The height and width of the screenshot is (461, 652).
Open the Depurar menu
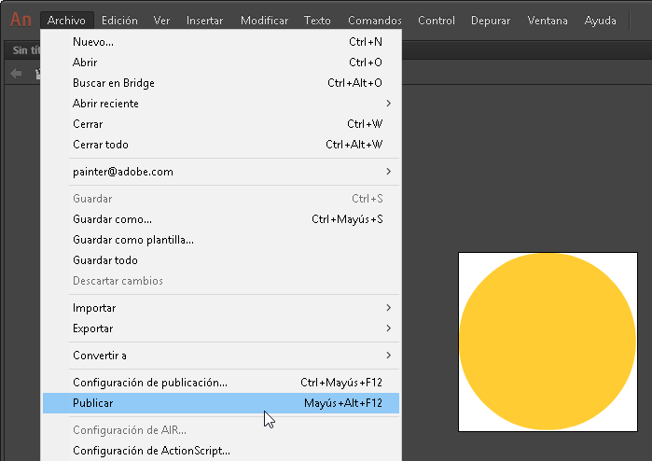pos(491,21)
